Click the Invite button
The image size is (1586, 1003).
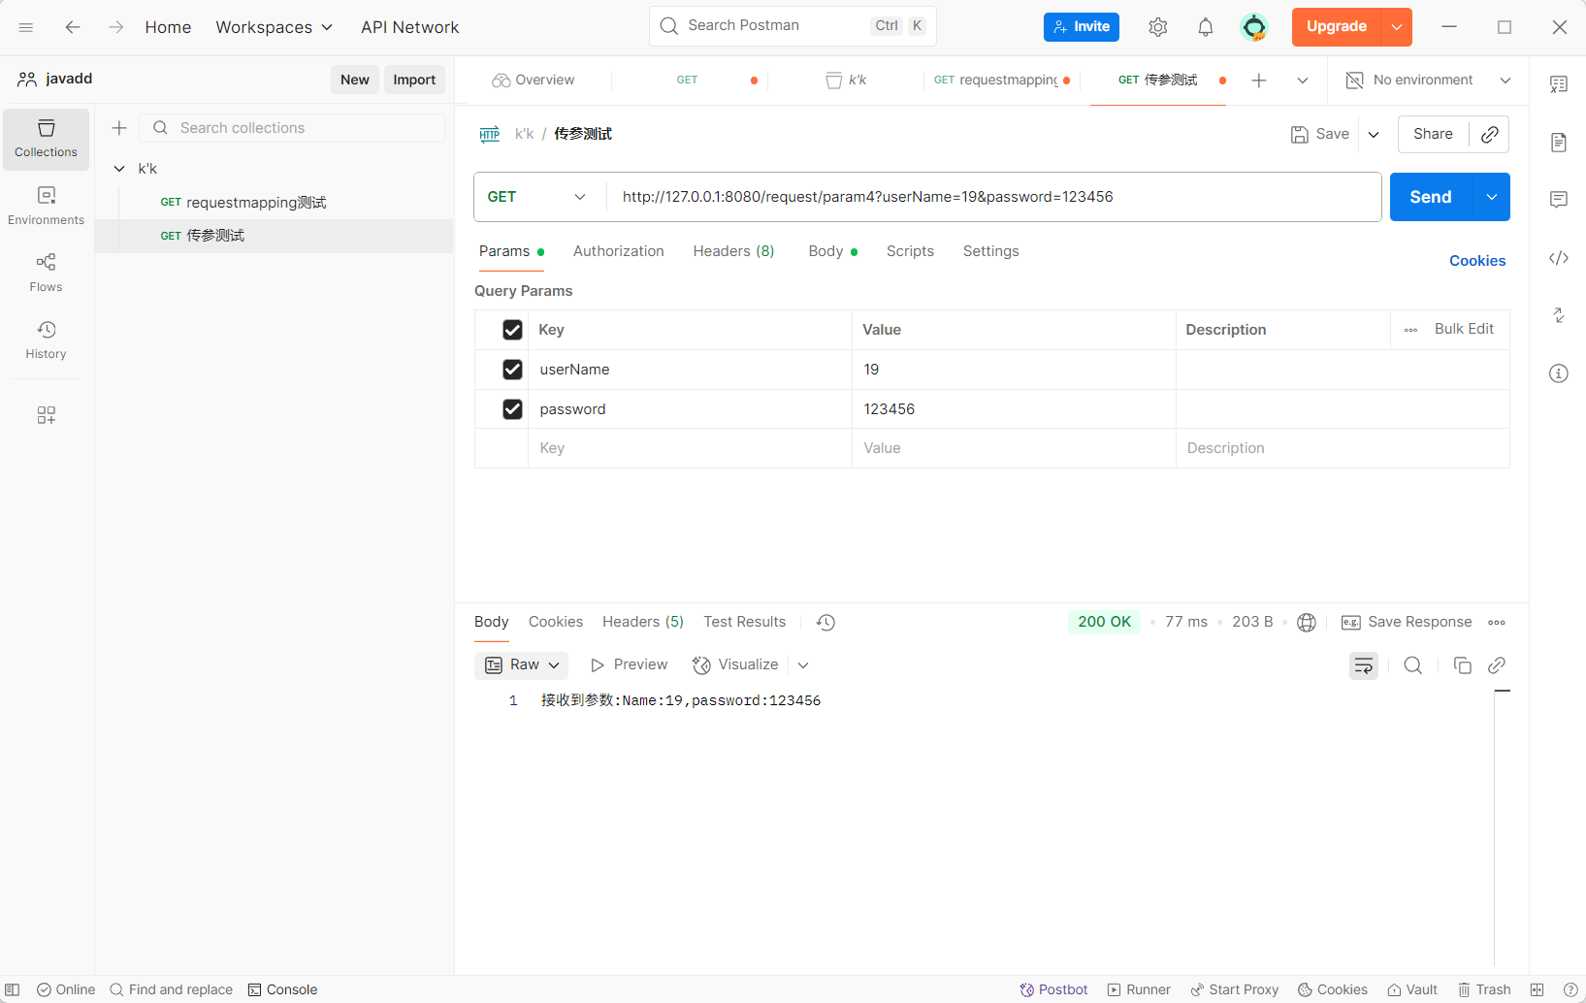click(1082, 27)
